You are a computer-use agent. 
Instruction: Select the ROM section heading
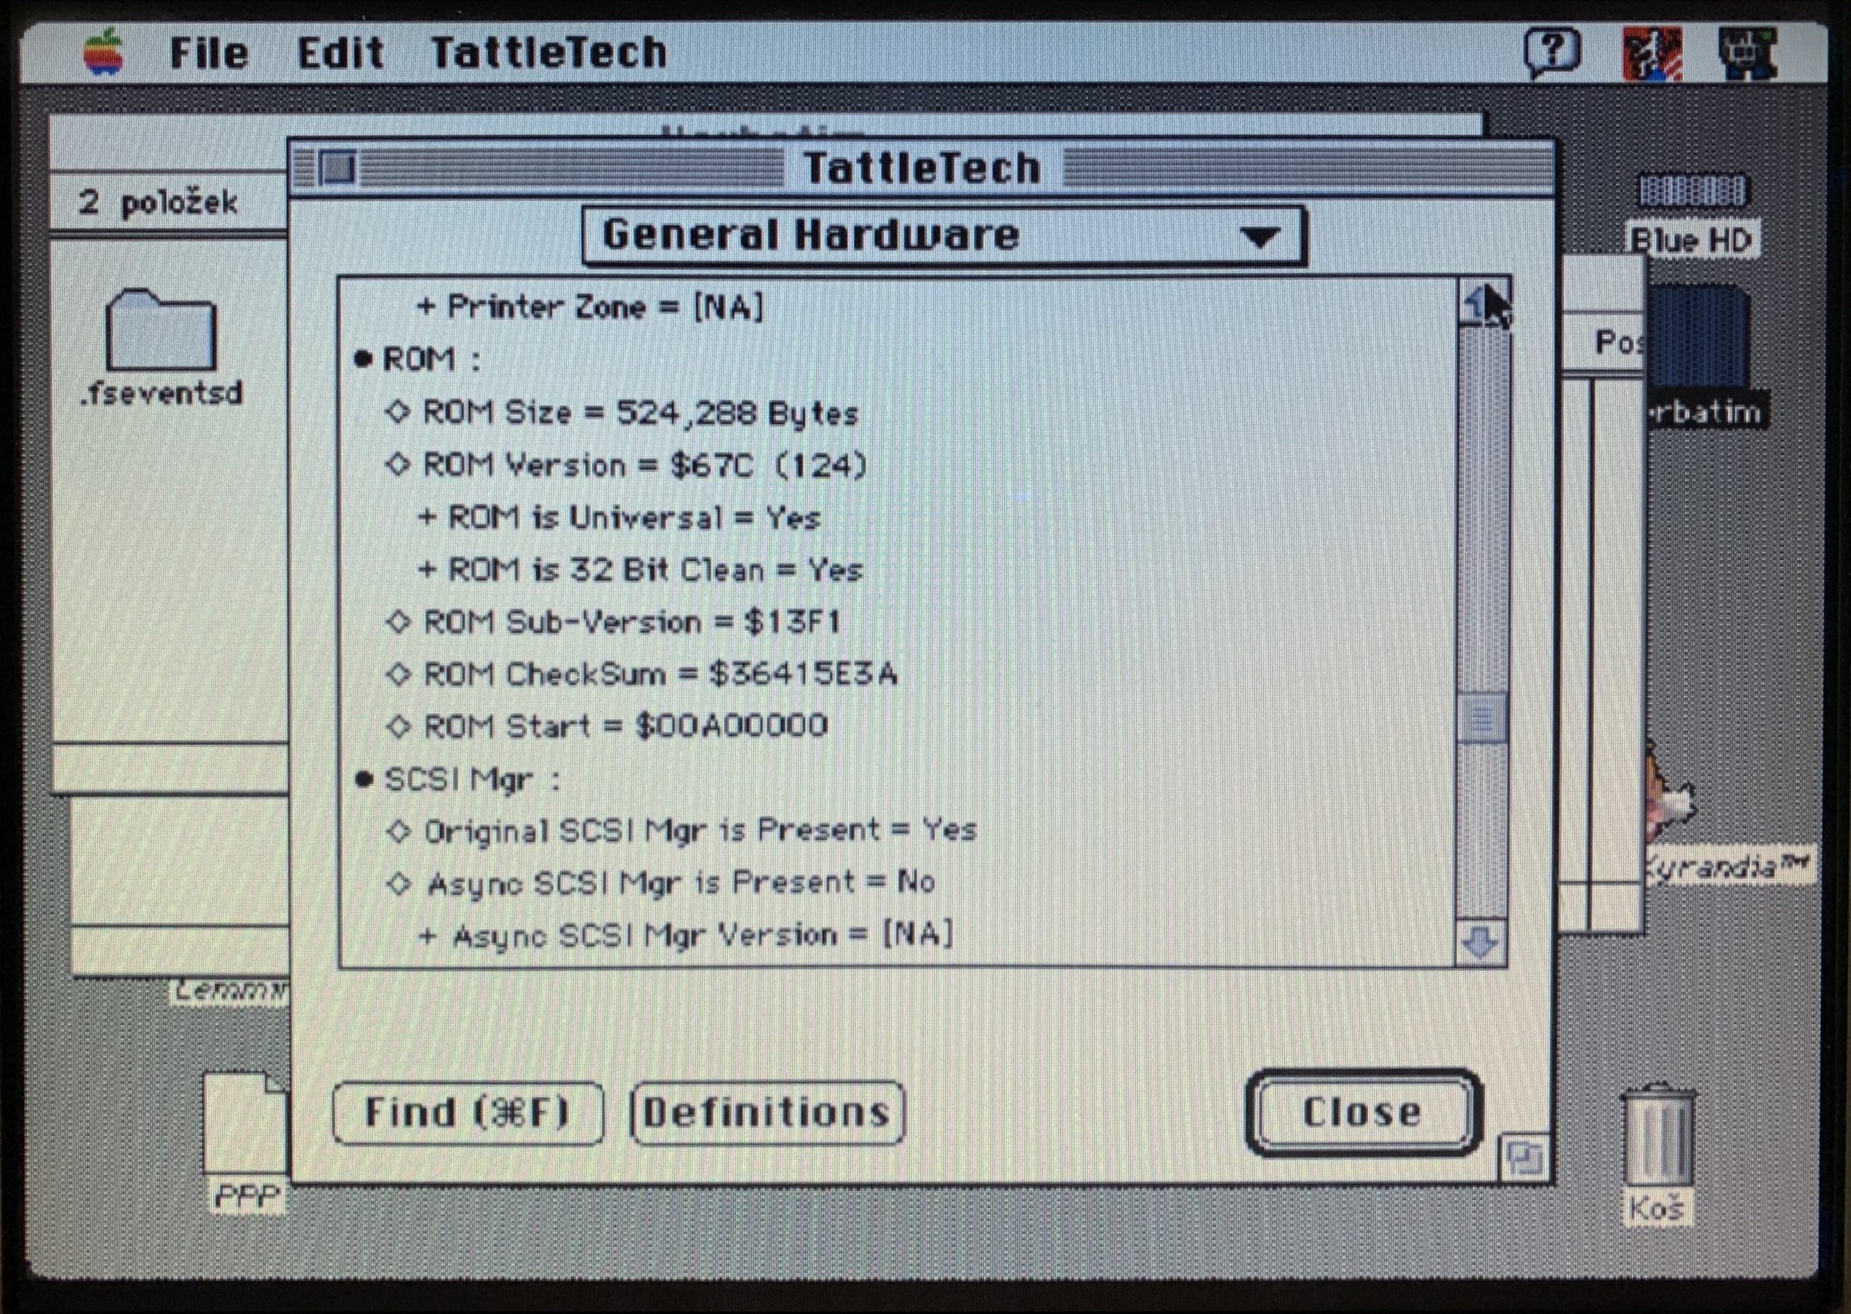418,359
